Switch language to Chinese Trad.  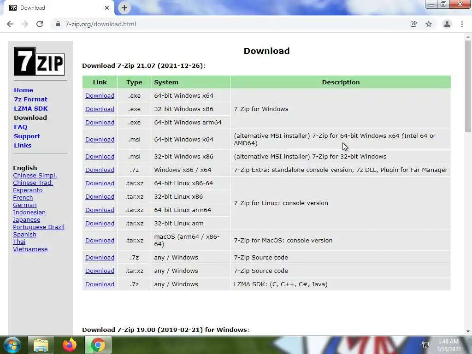click(33, 183)
